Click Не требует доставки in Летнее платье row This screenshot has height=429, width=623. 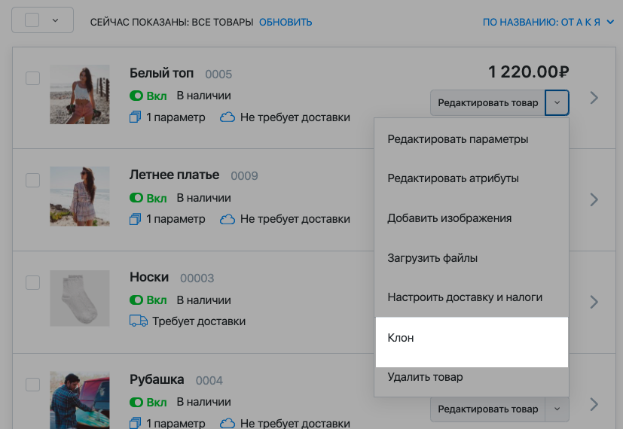[295, 219]
